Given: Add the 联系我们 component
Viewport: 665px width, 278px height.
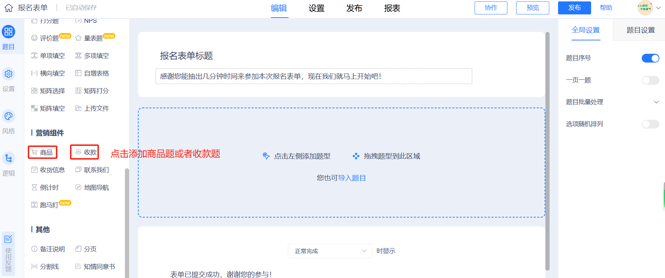Looking at the screenshot, I should click(92, 170).
